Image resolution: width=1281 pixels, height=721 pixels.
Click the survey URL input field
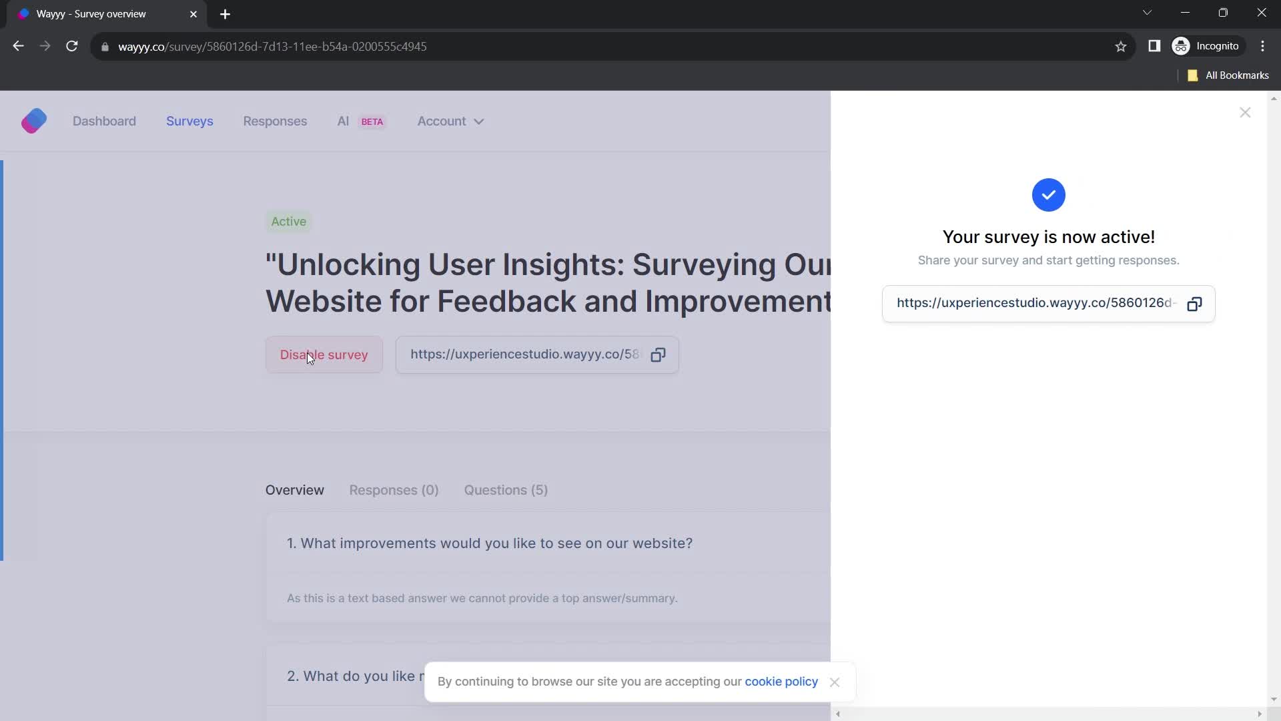click(1033, 303)
